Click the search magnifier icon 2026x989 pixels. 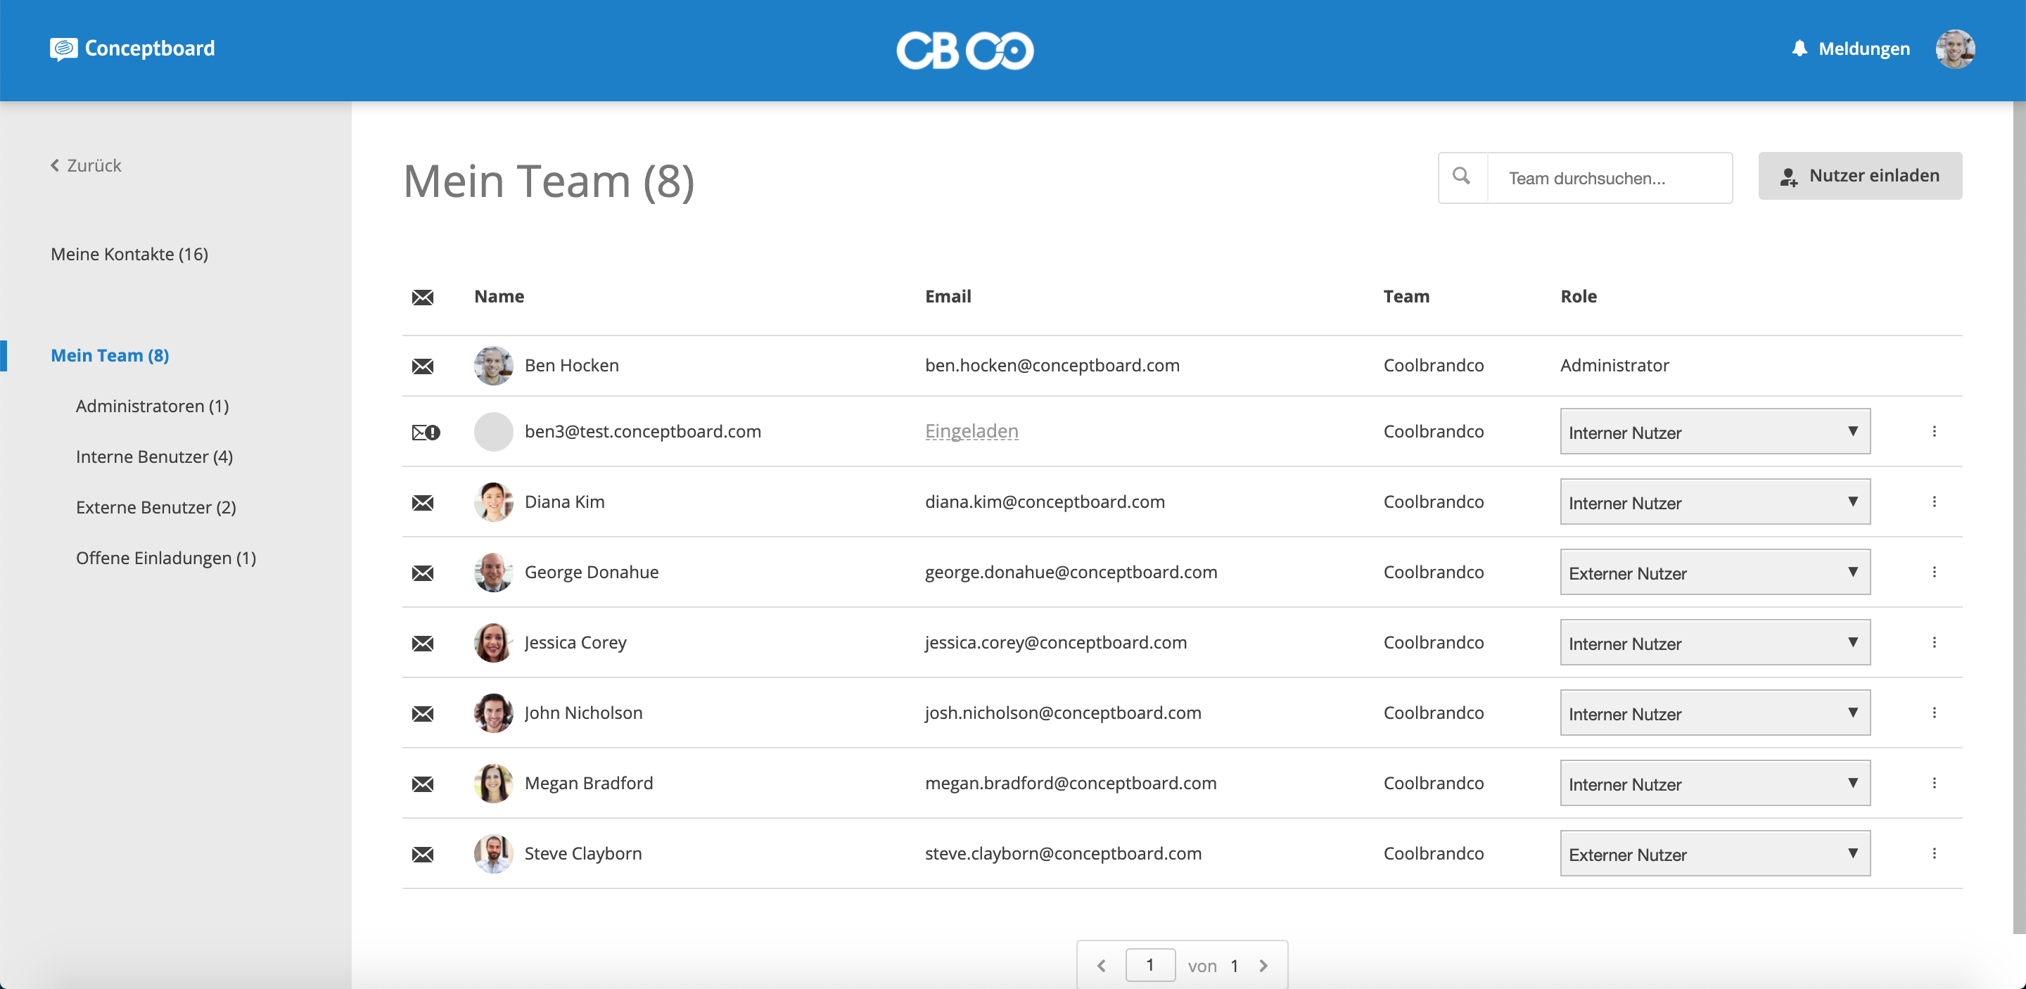pos(1461,177)
